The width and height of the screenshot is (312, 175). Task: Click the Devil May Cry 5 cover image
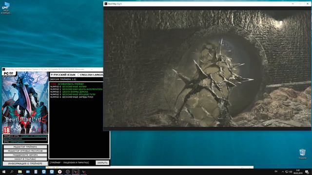click(25, 103)
